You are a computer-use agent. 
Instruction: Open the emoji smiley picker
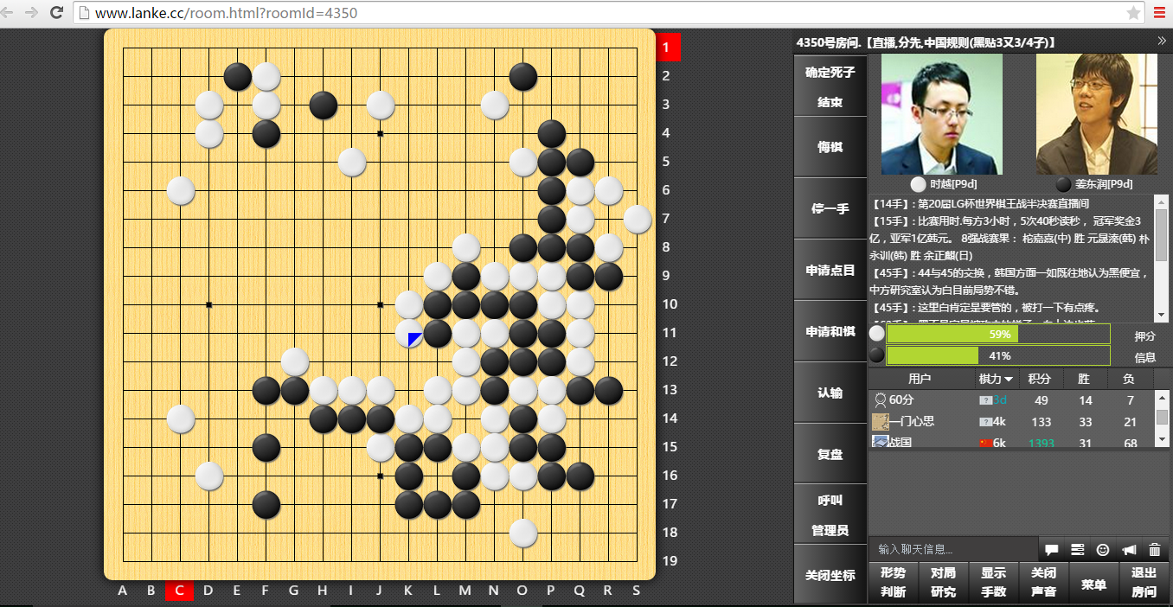pyautogui.click(x=1103, y=550)
